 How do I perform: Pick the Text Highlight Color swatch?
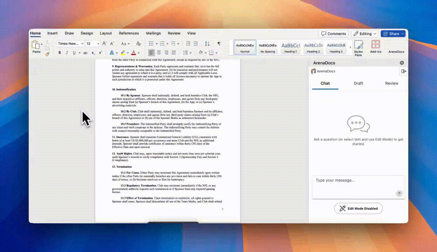123,52
